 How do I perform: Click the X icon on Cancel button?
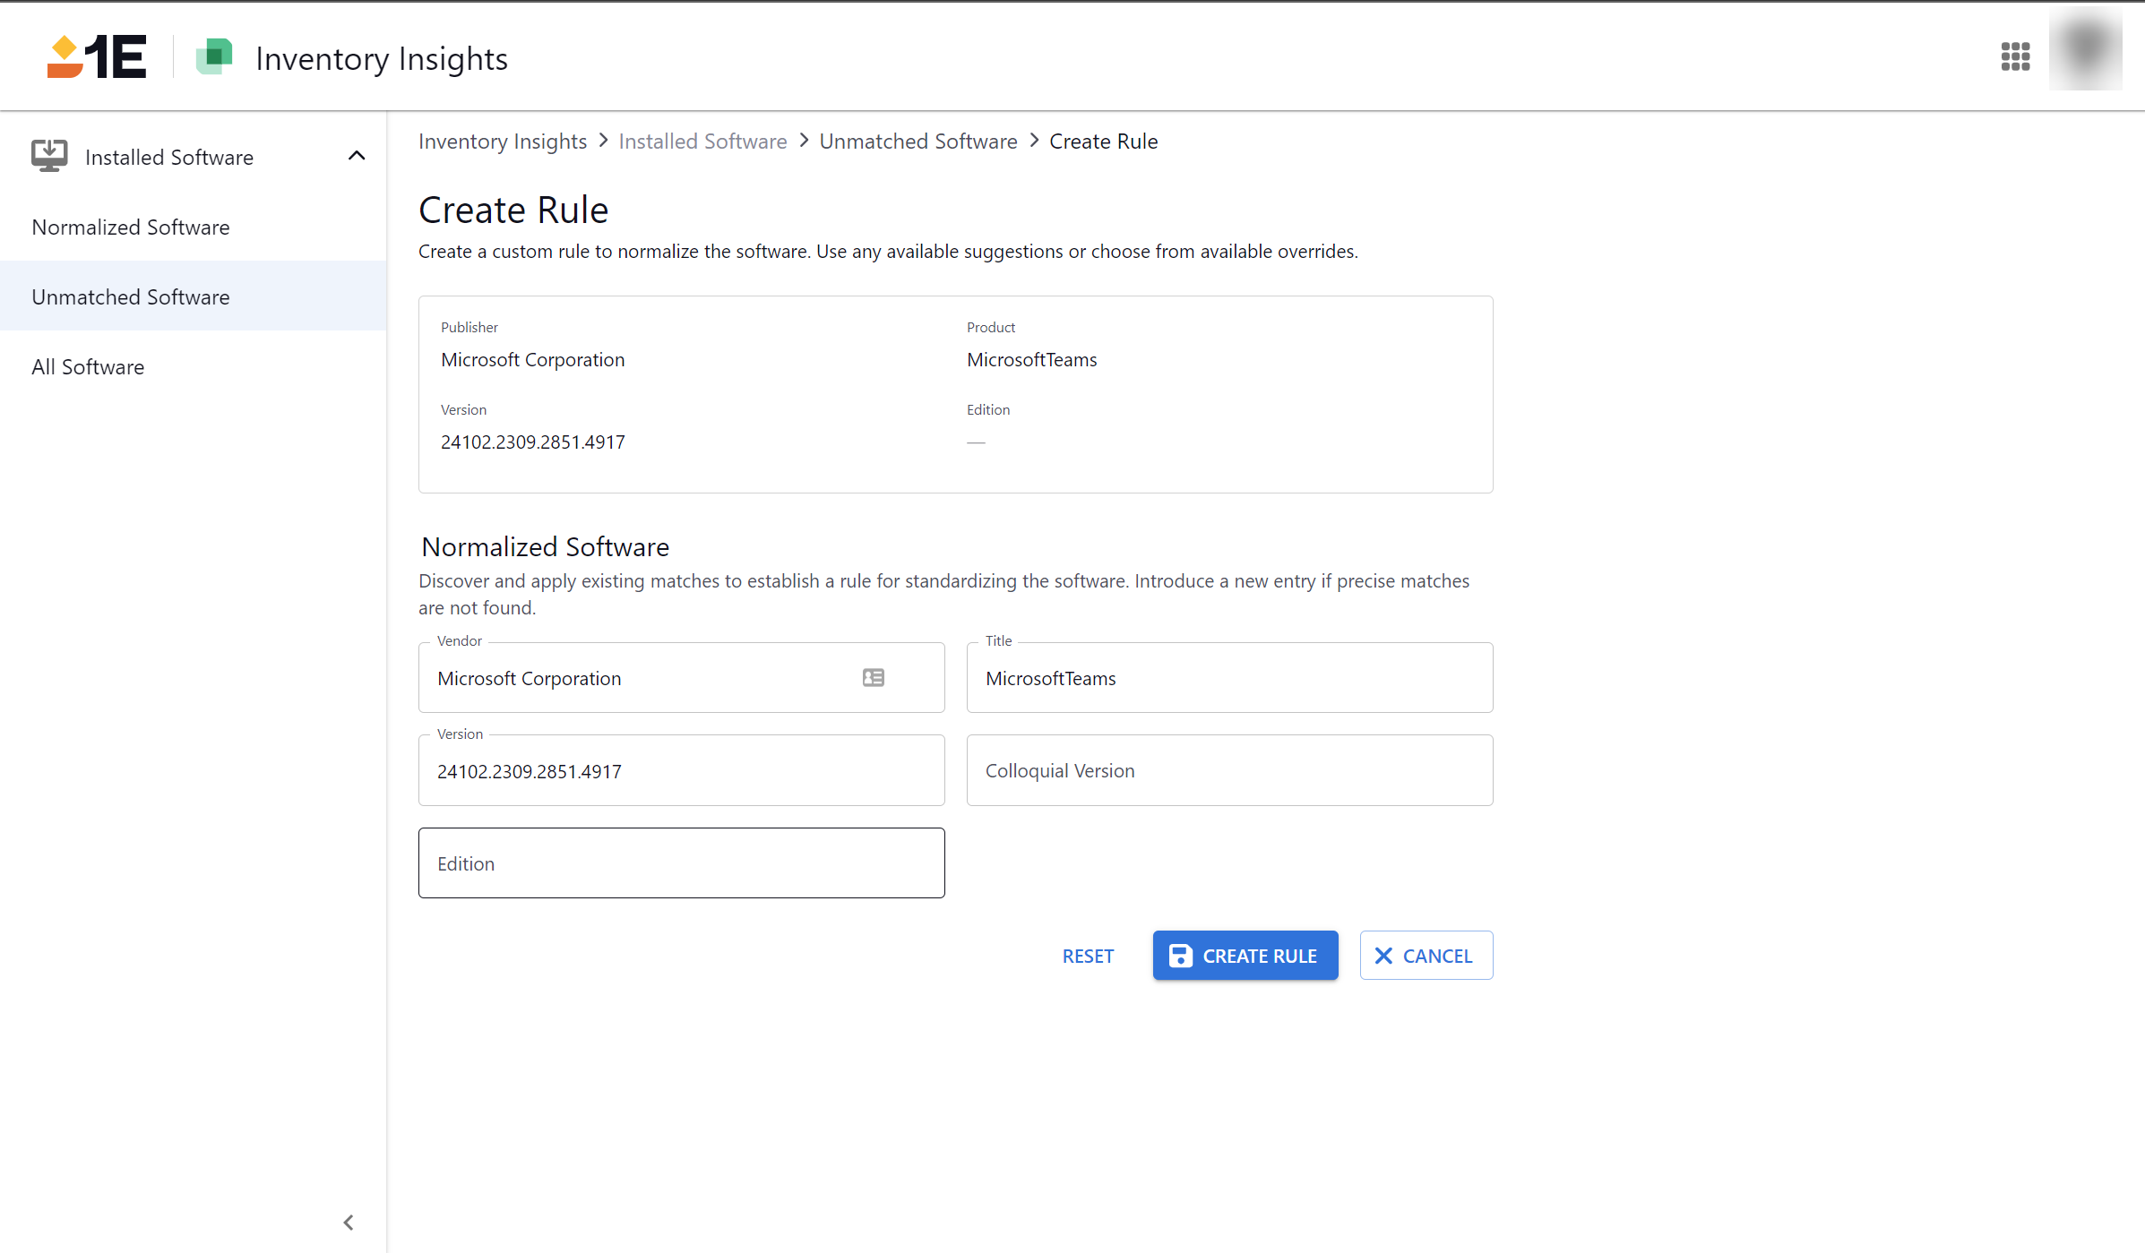(1383, 956)
